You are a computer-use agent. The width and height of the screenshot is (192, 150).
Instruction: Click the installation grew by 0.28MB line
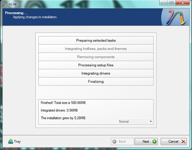[x=63, y=118]
